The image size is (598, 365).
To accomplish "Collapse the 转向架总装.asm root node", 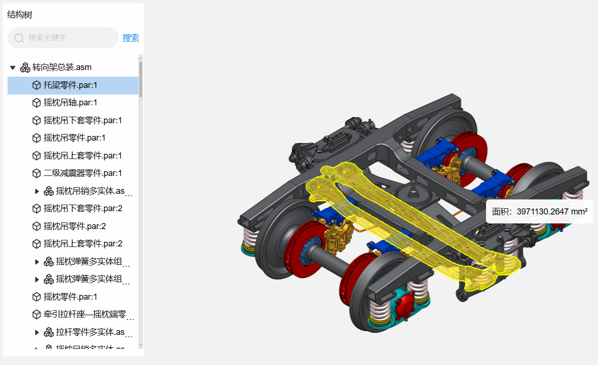I will coord(13,67).
